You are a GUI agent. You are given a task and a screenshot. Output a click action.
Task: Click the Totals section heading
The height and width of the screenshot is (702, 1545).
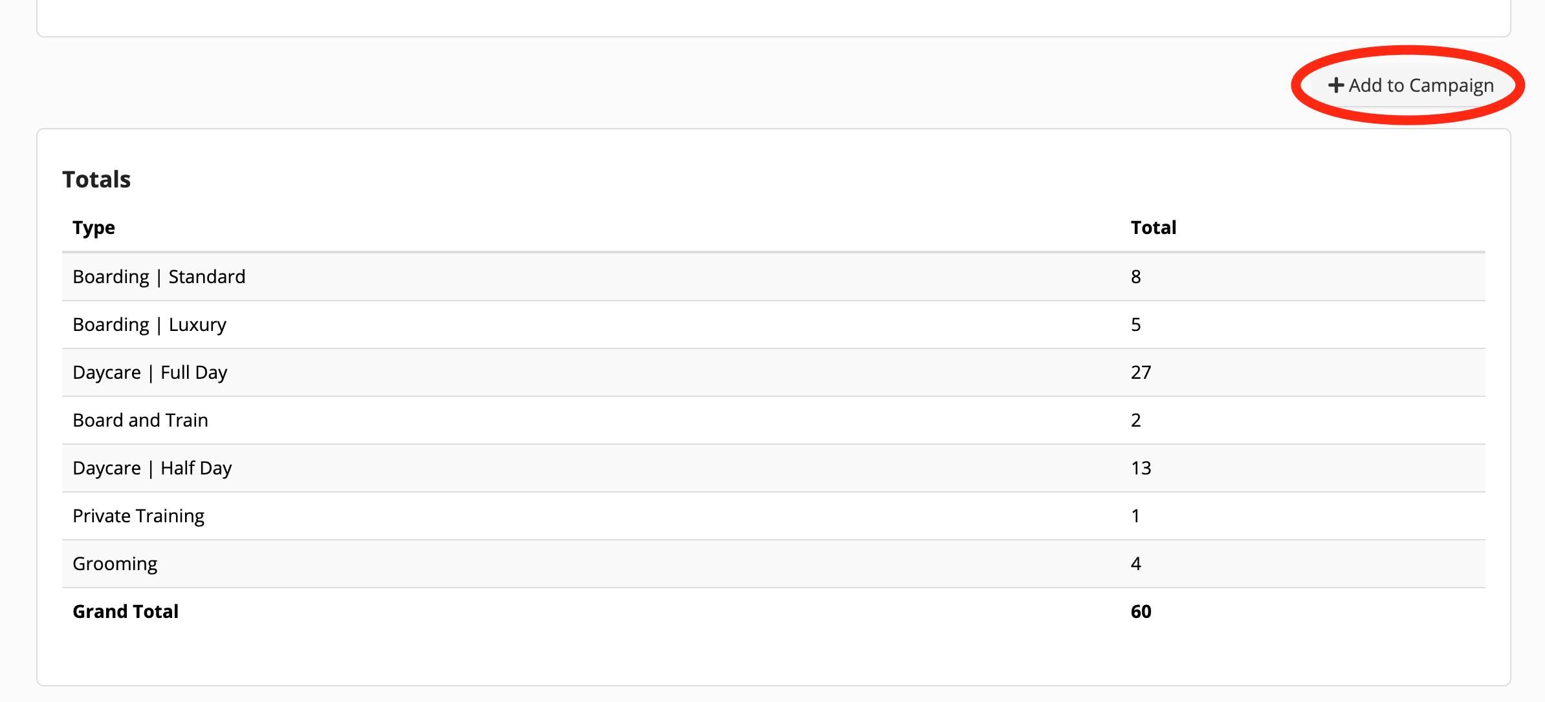click(x=96, y=179)
